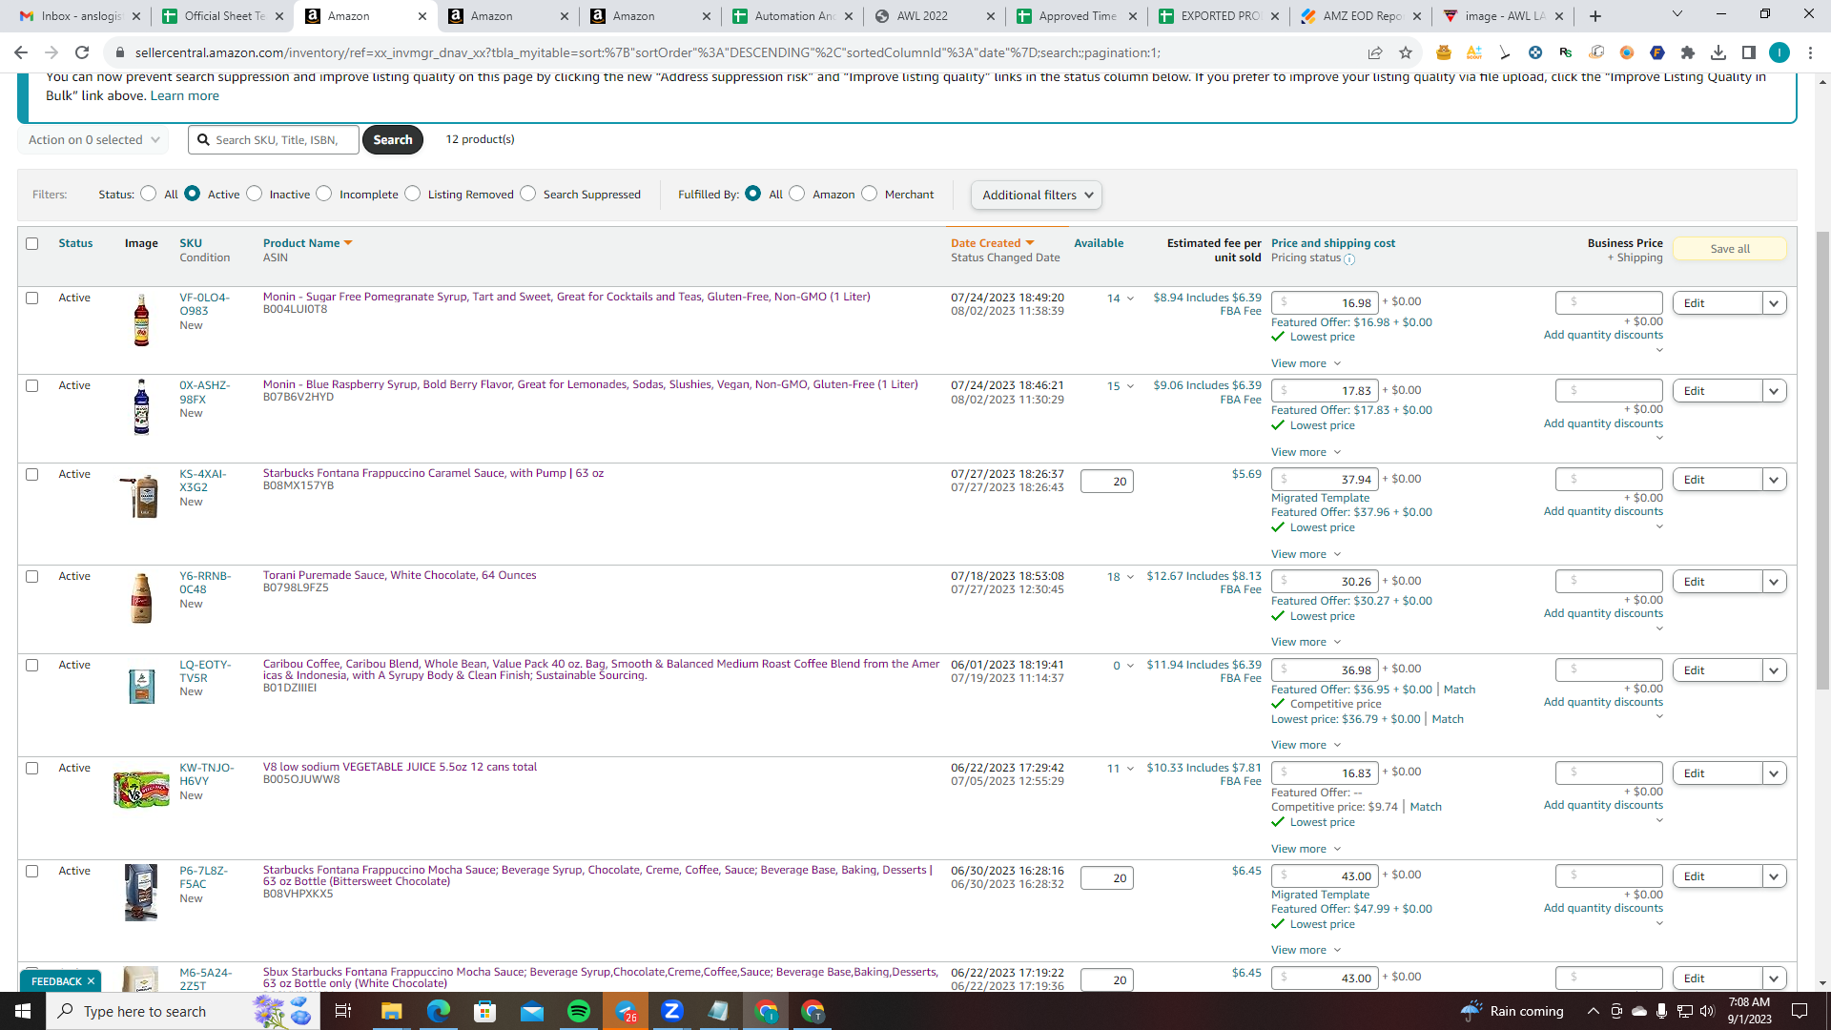Open the Starbucks Fontana Caramel Sauce product link
The image size is (1831, 1030).
(433, 473)
